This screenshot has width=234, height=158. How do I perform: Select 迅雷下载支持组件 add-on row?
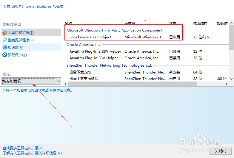[147, 79]
